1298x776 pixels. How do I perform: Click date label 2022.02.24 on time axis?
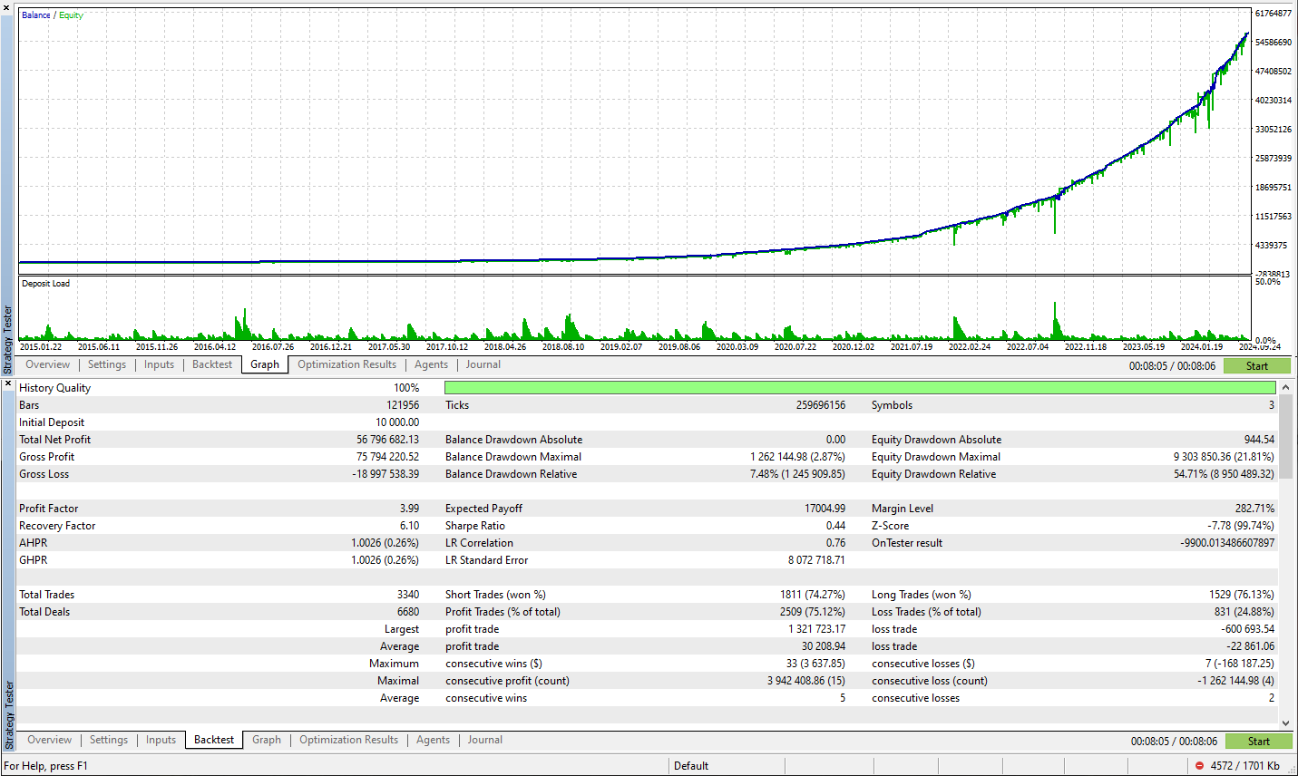click(970, 347)
